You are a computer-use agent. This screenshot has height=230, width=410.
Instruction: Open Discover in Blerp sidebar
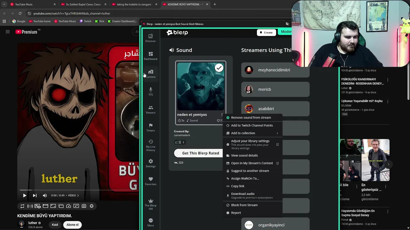[151, 38]
